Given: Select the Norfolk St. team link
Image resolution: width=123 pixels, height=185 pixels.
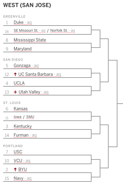Looking at the screenshot, I should coord(59,31).
